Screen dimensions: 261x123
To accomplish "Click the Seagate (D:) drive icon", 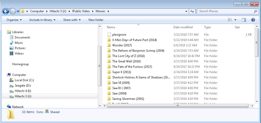I will click(x=11, y=86).
